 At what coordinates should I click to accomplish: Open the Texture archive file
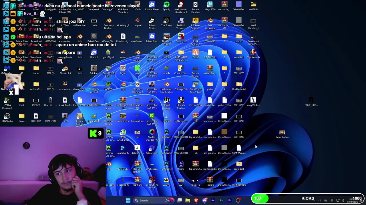pyautogui.click(x=210, y=182)
